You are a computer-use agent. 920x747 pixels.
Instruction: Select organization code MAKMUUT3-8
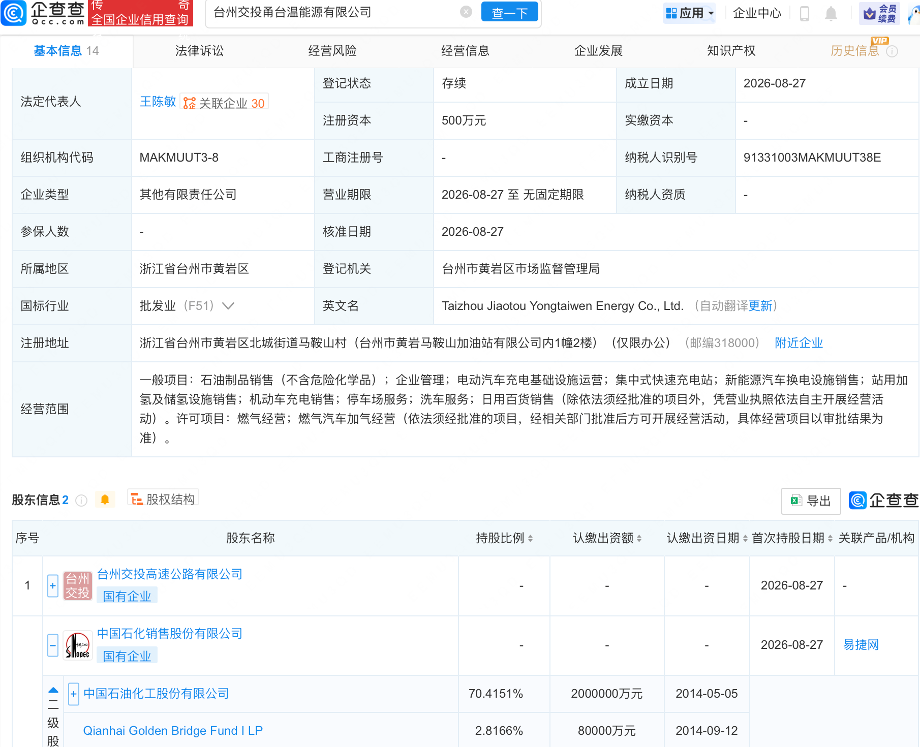point(179,158)
